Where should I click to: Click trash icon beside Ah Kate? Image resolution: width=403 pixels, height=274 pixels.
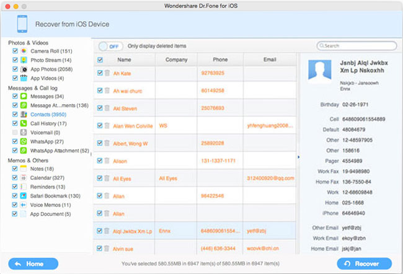tap(107, 73)
